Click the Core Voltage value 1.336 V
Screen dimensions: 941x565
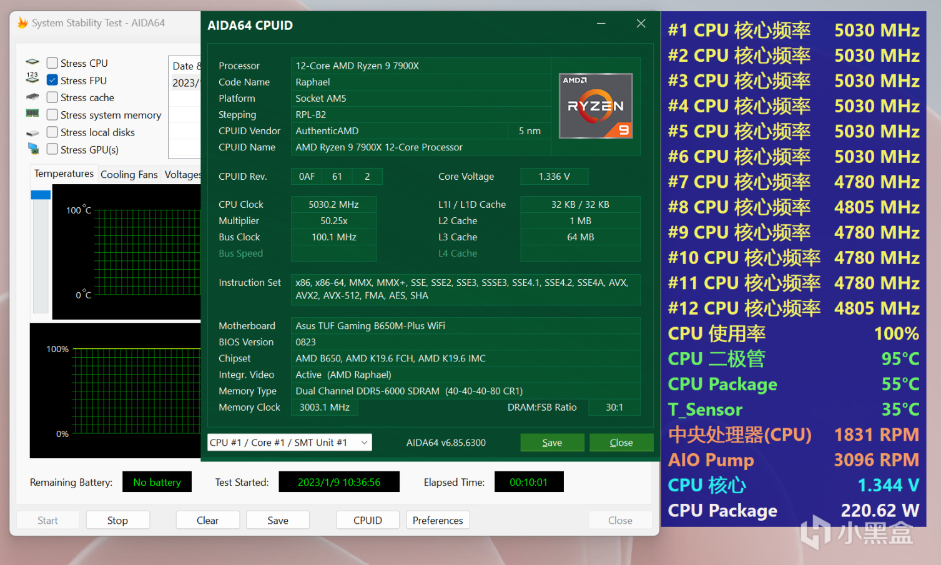click(x=554, y=177)
